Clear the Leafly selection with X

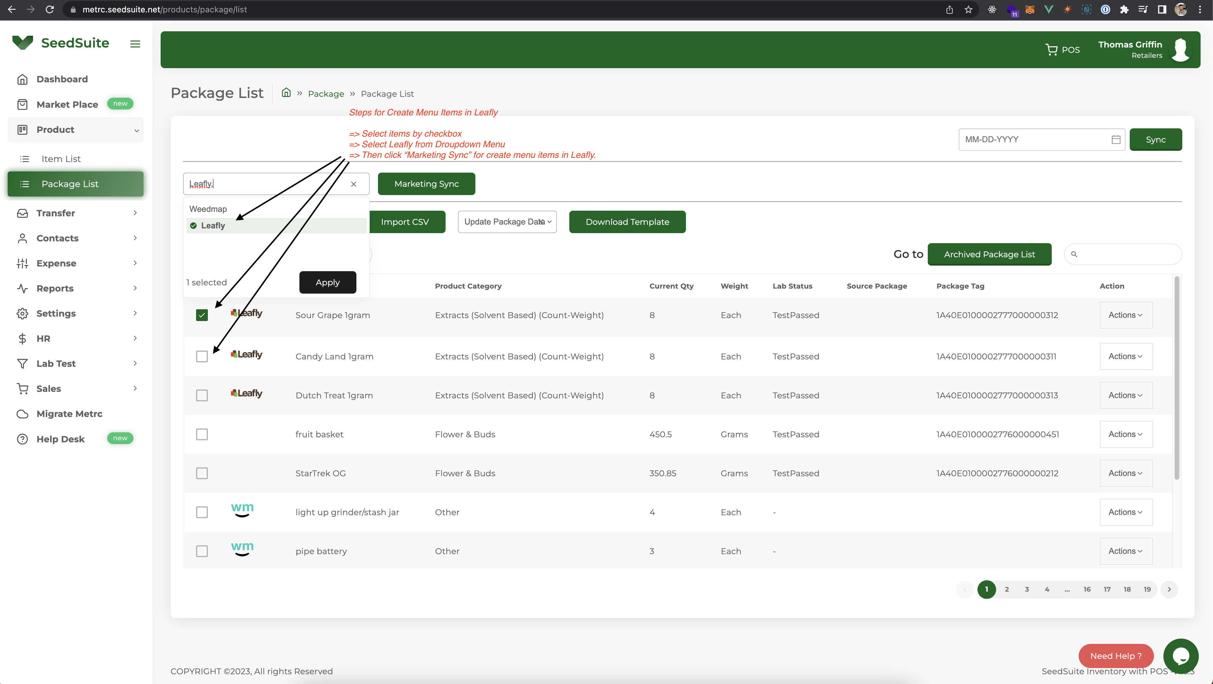354,184
